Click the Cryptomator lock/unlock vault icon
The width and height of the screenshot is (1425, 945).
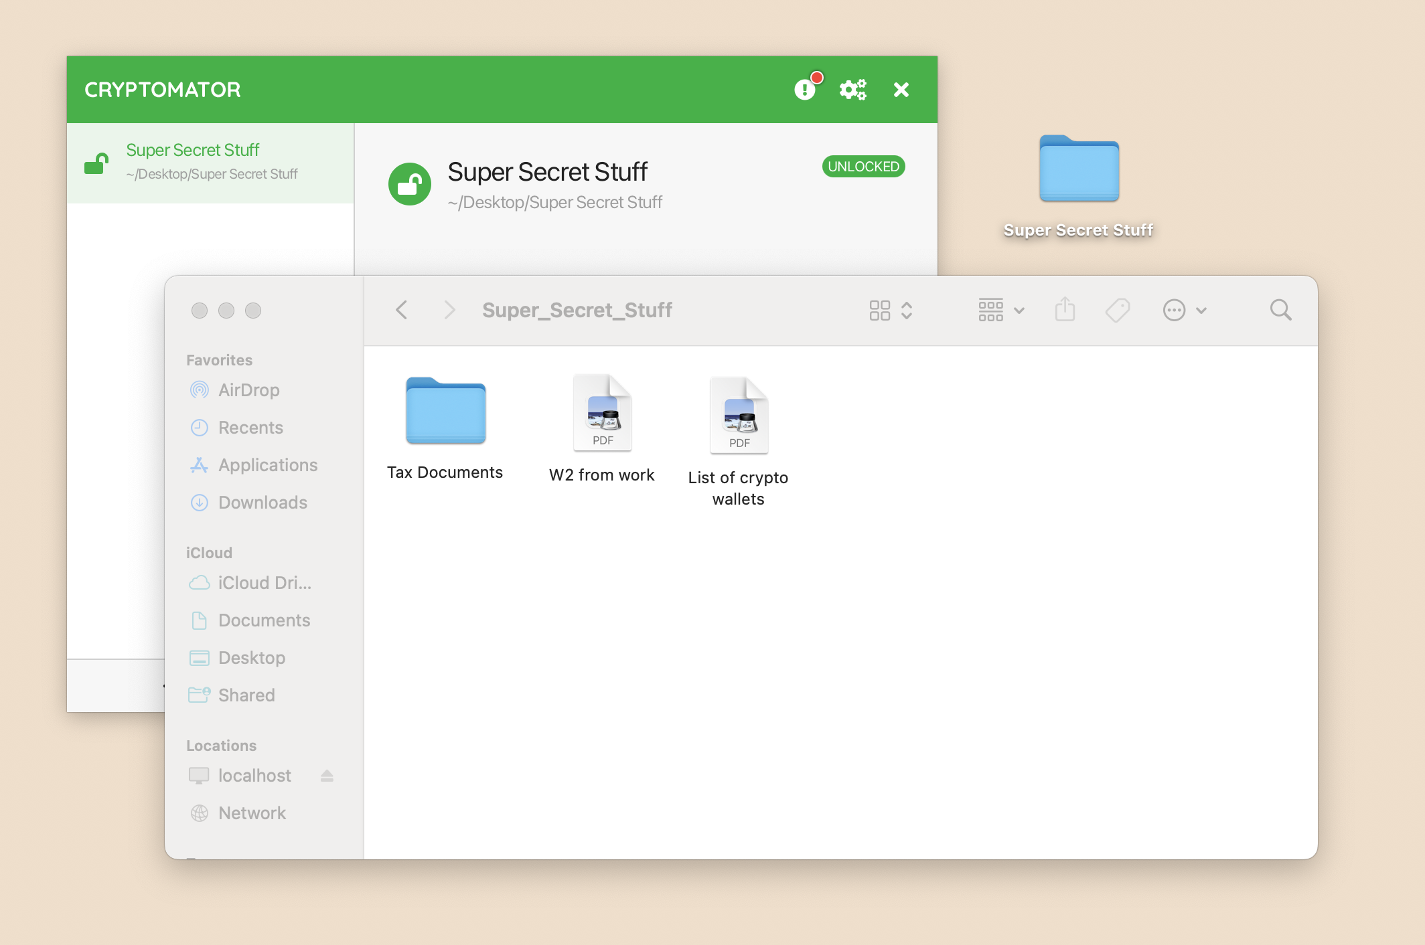(x=409, y=181)
